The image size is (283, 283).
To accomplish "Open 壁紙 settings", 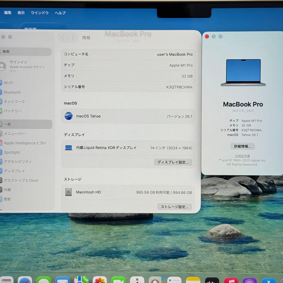I will coord(8,199).
